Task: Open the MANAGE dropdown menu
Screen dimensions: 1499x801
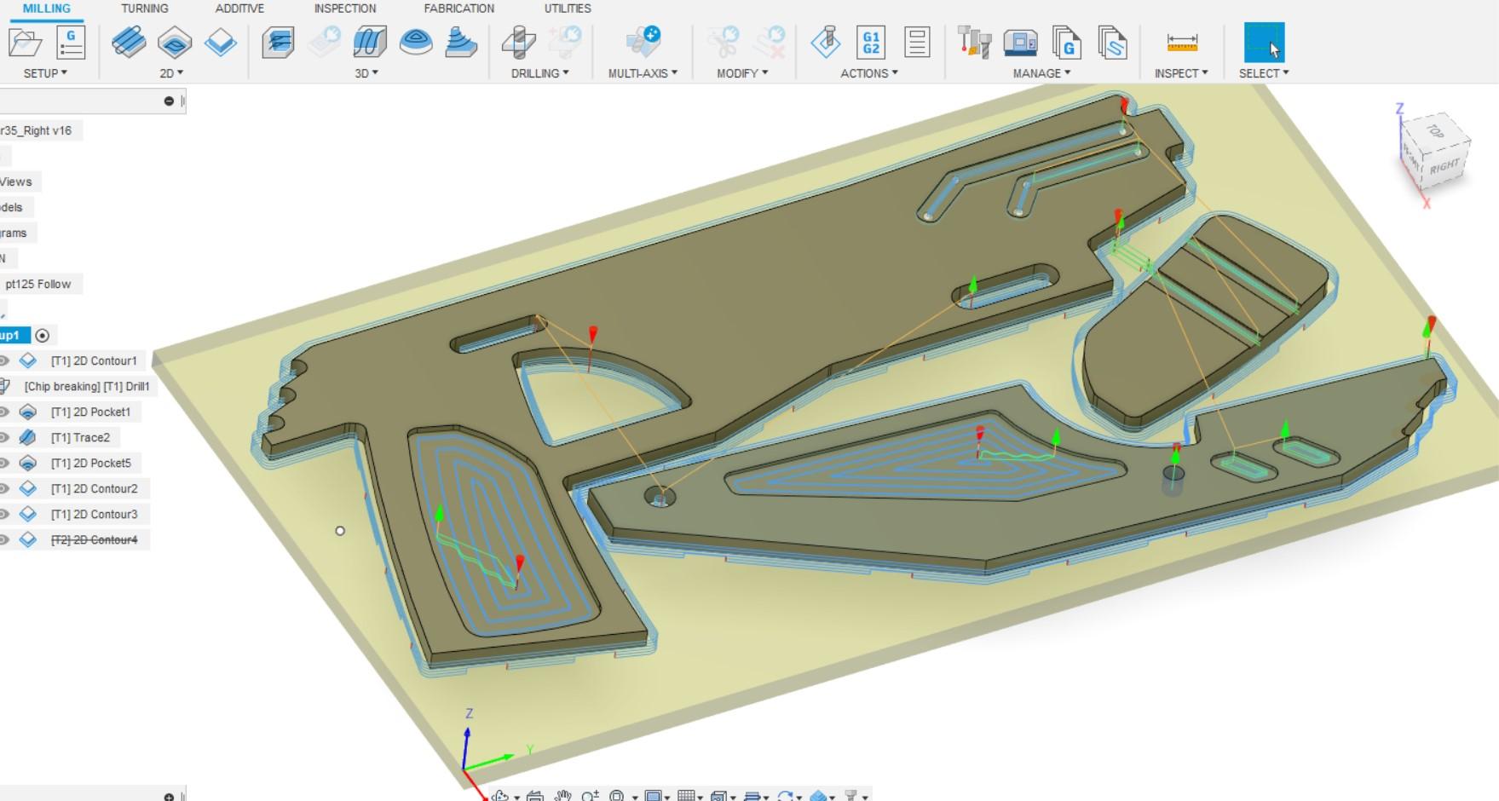Action: (1041, 73)
